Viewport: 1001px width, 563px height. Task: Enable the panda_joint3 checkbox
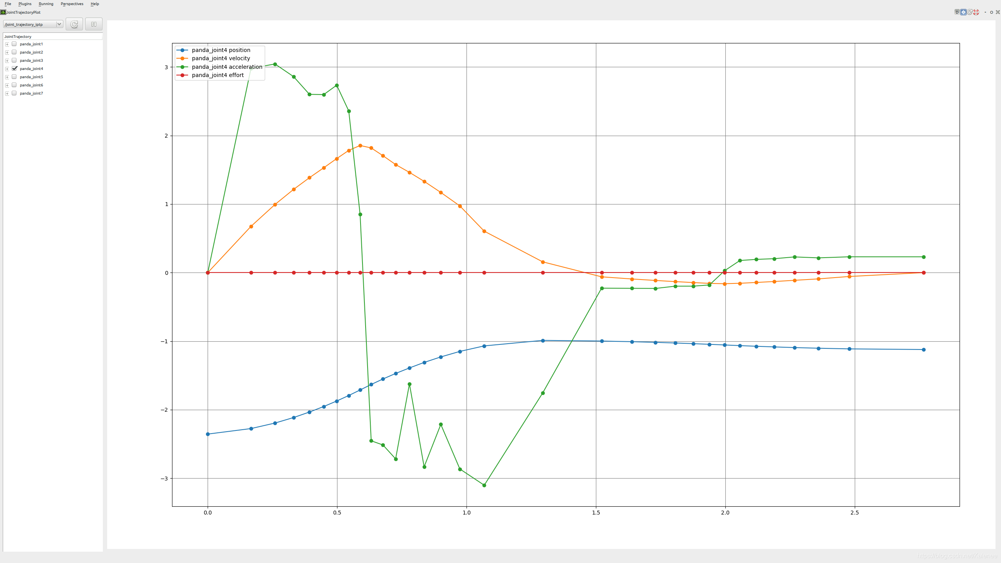[x=14, y=60]
